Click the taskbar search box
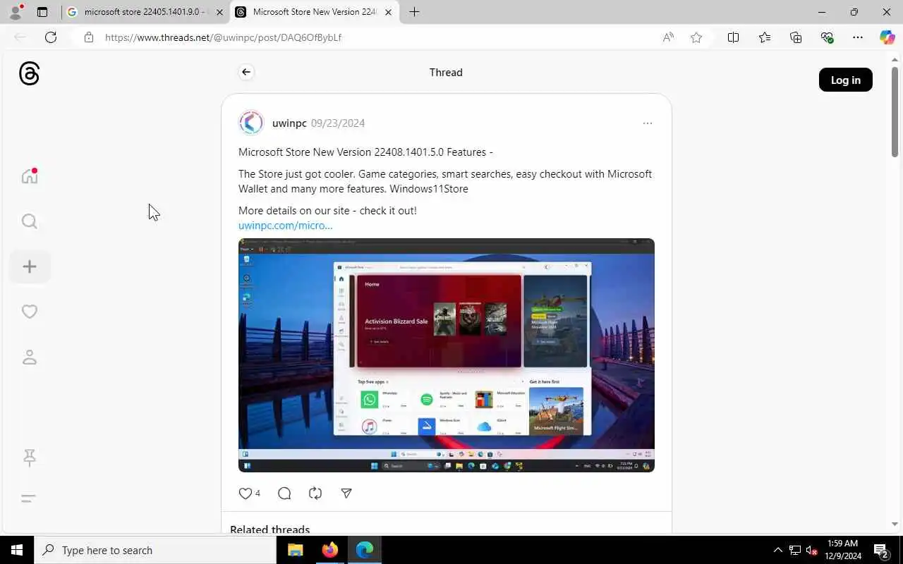903x564 pixels. pyautogui.click(x=155, y=550)
